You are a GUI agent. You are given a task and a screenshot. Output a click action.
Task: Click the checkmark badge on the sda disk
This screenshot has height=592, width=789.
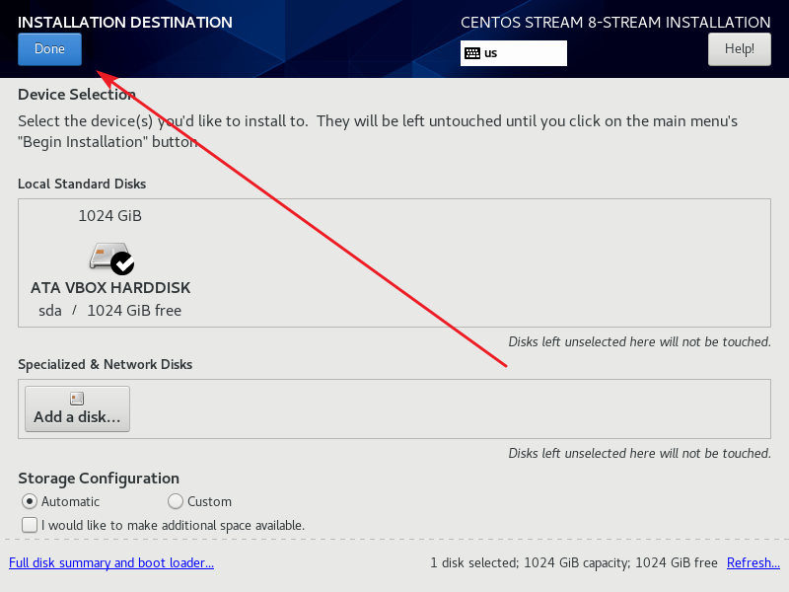coord(122,263)
